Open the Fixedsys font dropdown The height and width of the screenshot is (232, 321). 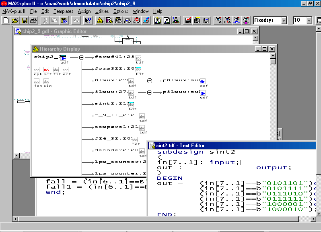[284, 21]
